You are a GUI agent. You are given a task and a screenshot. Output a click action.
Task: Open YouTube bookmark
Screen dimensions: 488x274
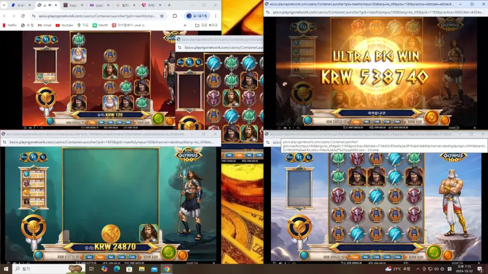click(x=64, y=25)
